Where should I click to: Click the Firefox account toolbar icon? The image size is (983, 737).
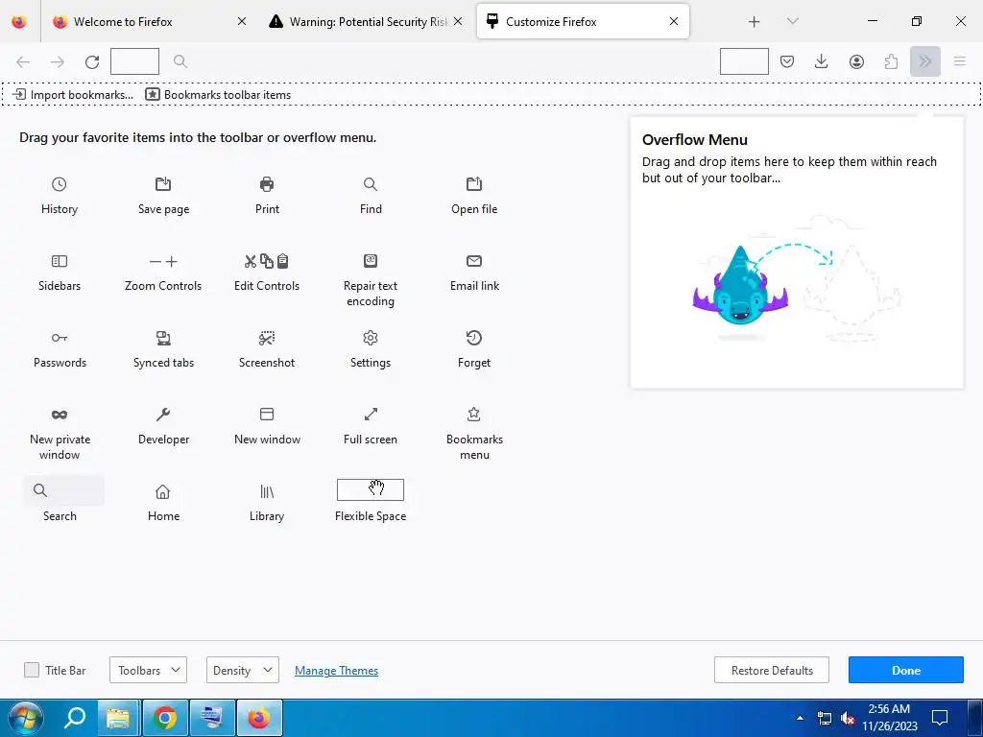(856, 61)
